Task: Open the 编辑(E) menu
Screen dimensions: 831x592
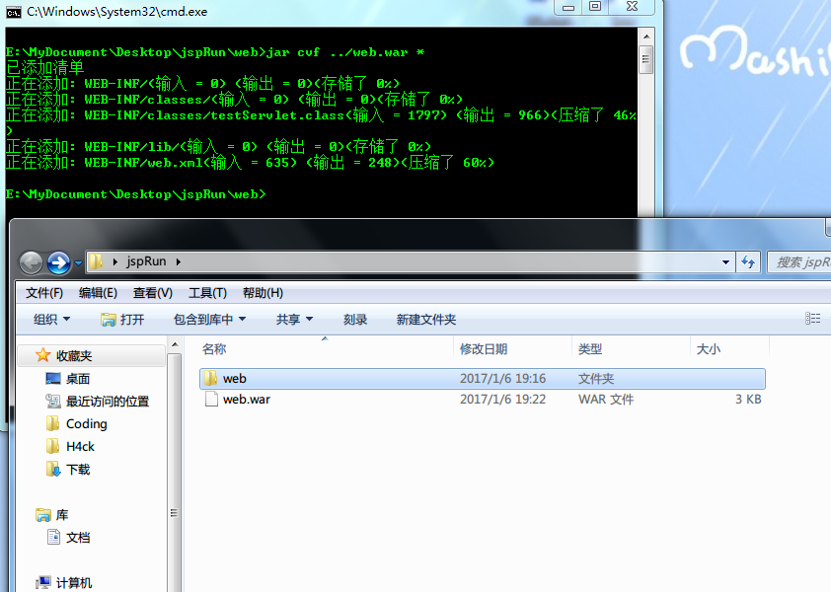Action: 98,293
